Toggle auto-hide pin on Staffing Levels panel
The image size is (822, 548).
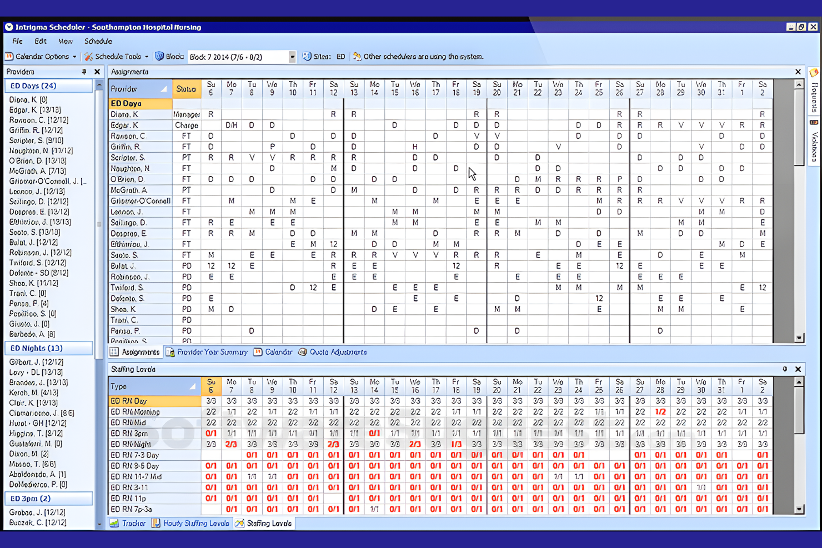tap(785, 369)
